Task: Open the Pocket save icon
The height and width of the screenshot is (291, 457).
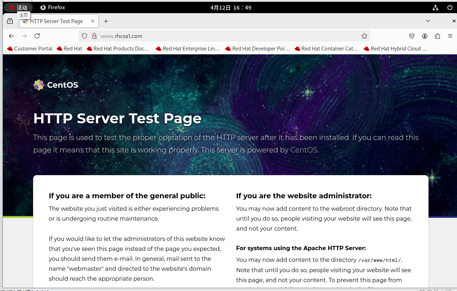Action: coord(412,36)
